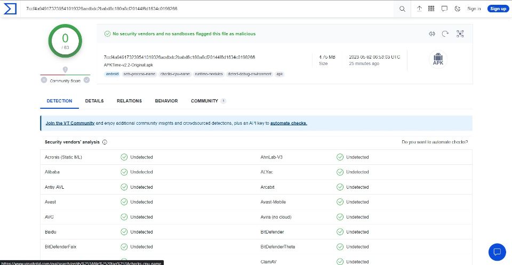This screenshot has height=265, width=512.
Task: Switch to the COMMUNITY tab
Action: click(209, 101)
